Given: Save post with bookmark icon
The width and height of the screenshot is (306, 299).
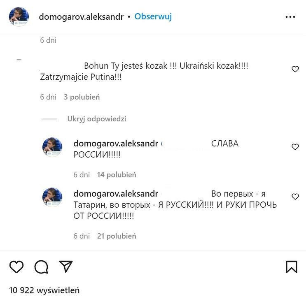Looking at the screenshot, I should point(291,267).
